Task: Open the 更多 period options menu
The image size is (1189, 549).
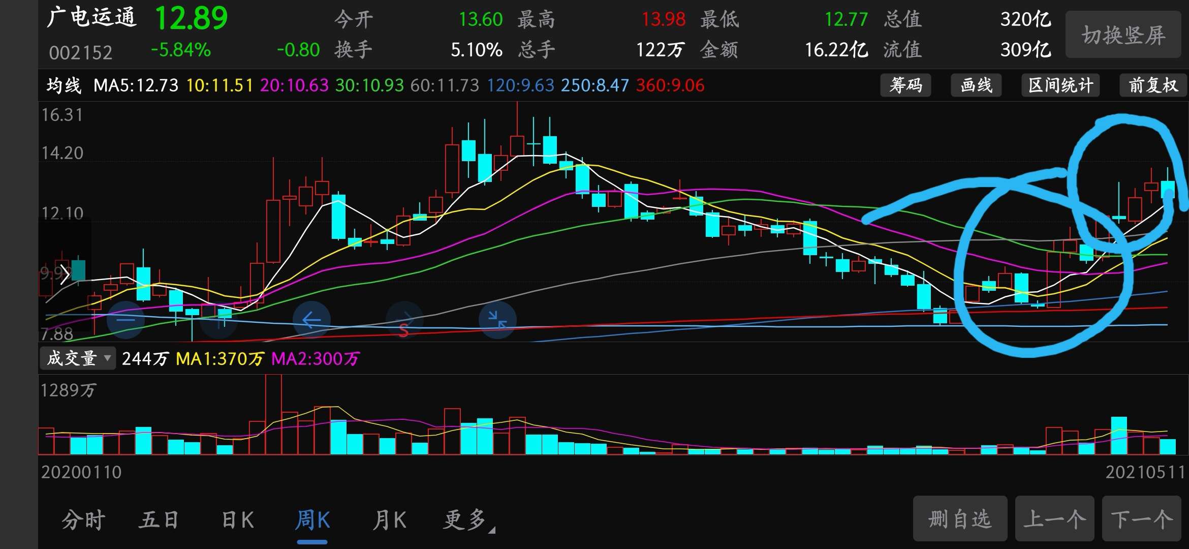Action: pos(468,520)
